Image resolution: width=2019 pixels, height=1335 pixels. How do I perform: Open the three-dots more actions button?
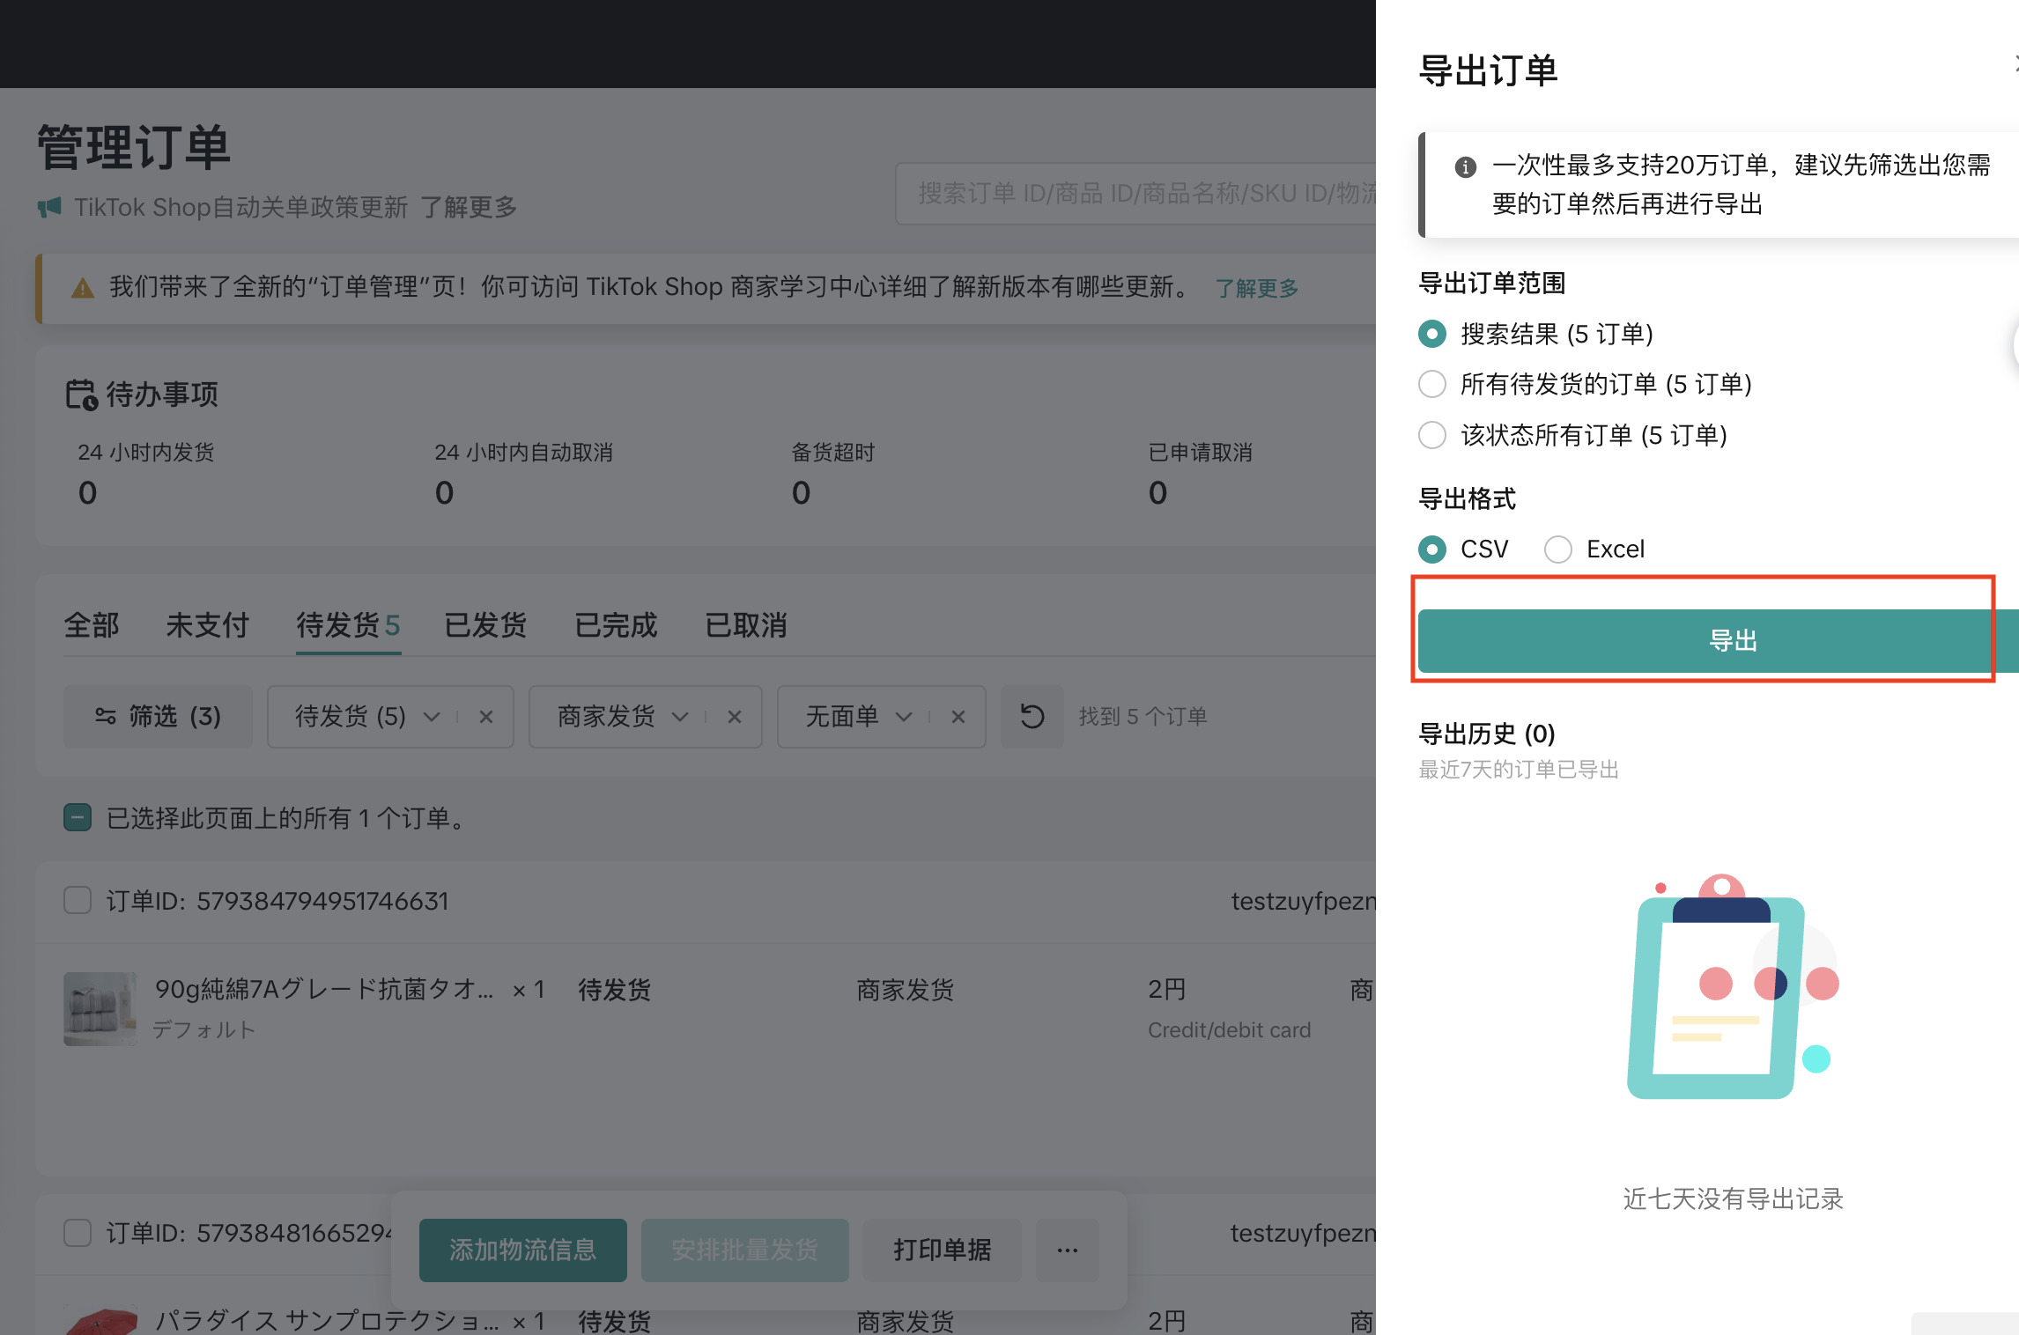coord(1067,1250)
